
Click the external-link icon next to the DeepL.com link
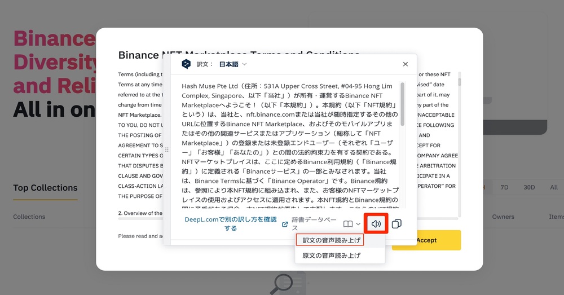point(284,224)
